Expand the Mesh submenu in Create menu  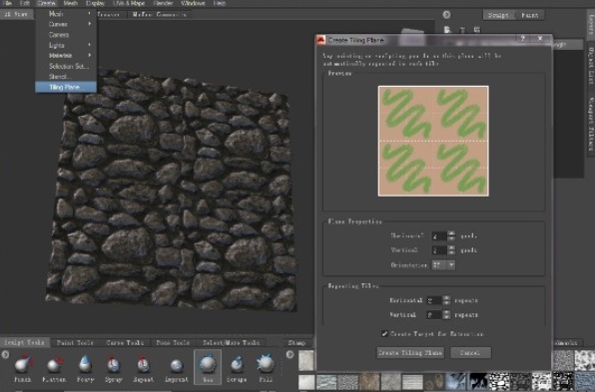tap(66, 14)
